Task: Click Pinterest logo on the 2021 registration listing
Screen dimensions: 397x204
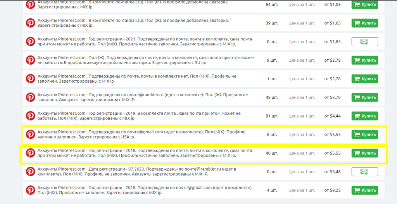Action: [x=30, y=41]
